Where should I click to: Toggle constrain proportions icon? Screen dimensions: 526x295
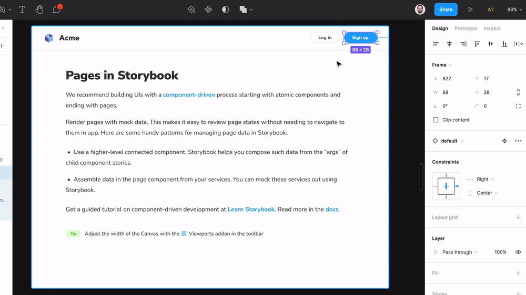point(518,92)
